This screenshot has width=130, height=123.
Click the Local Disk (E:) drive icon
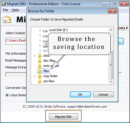45,31
